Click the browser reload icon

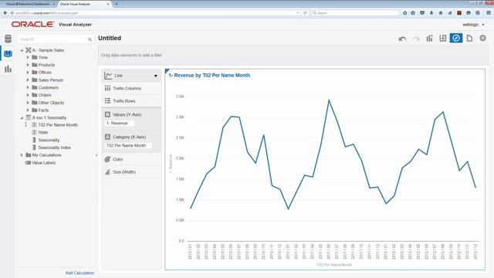(x=305, y=13)
